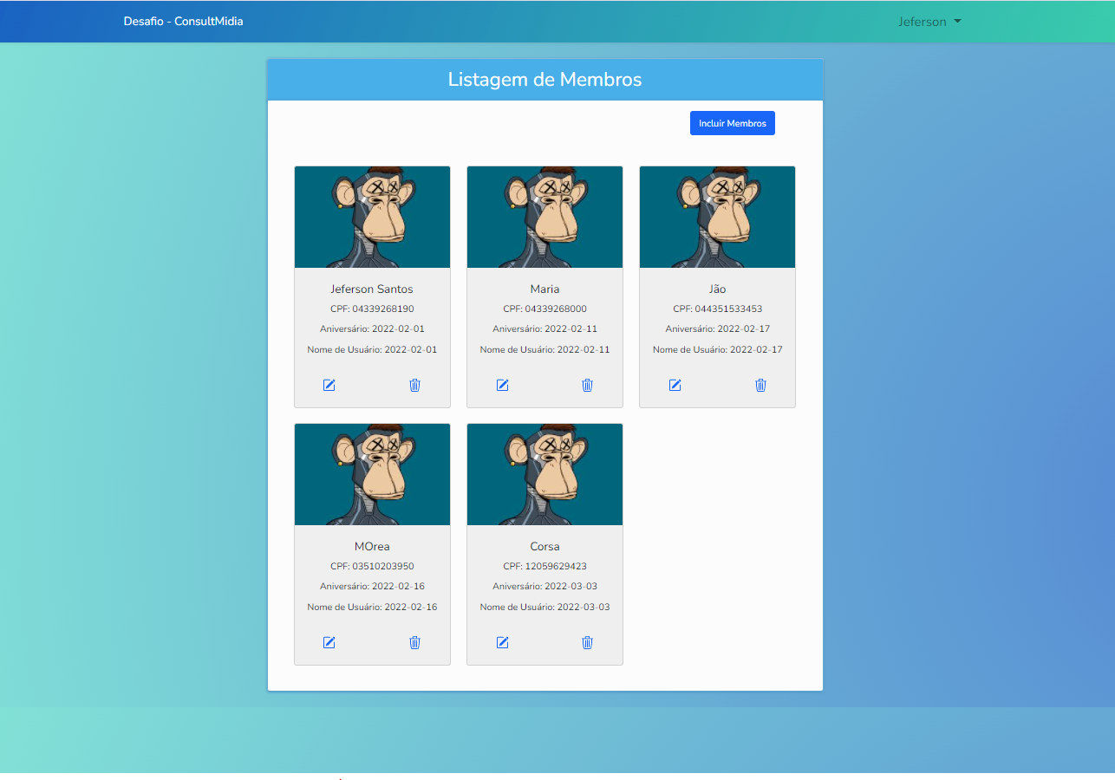The height and width of the screenshot is (780, 1115).
Task: Click Aniversário: 2022-02-16 line
Action: 372,587
